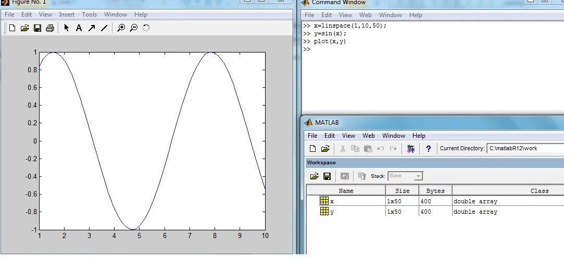This screenshot has height=261, width=564.
Task: Sort workspace by Class column header
Action: pos(508,191)
